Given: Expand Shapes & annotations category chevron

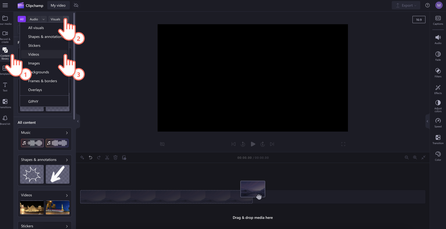Looking at the screenshot, I should [x=67, y=160].
